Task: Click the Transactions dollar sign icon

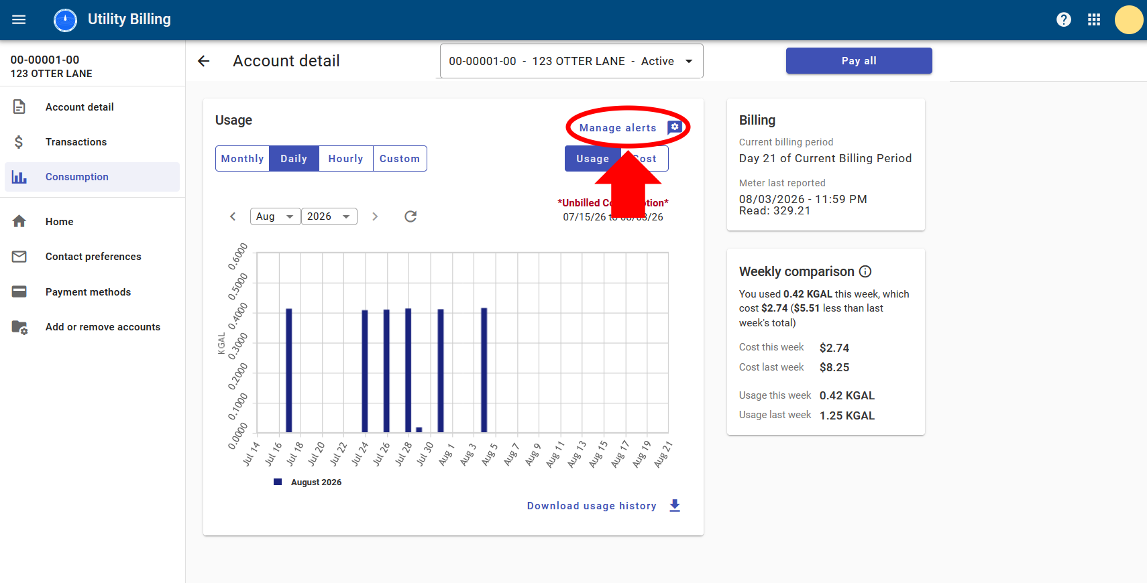Action: 19,142
